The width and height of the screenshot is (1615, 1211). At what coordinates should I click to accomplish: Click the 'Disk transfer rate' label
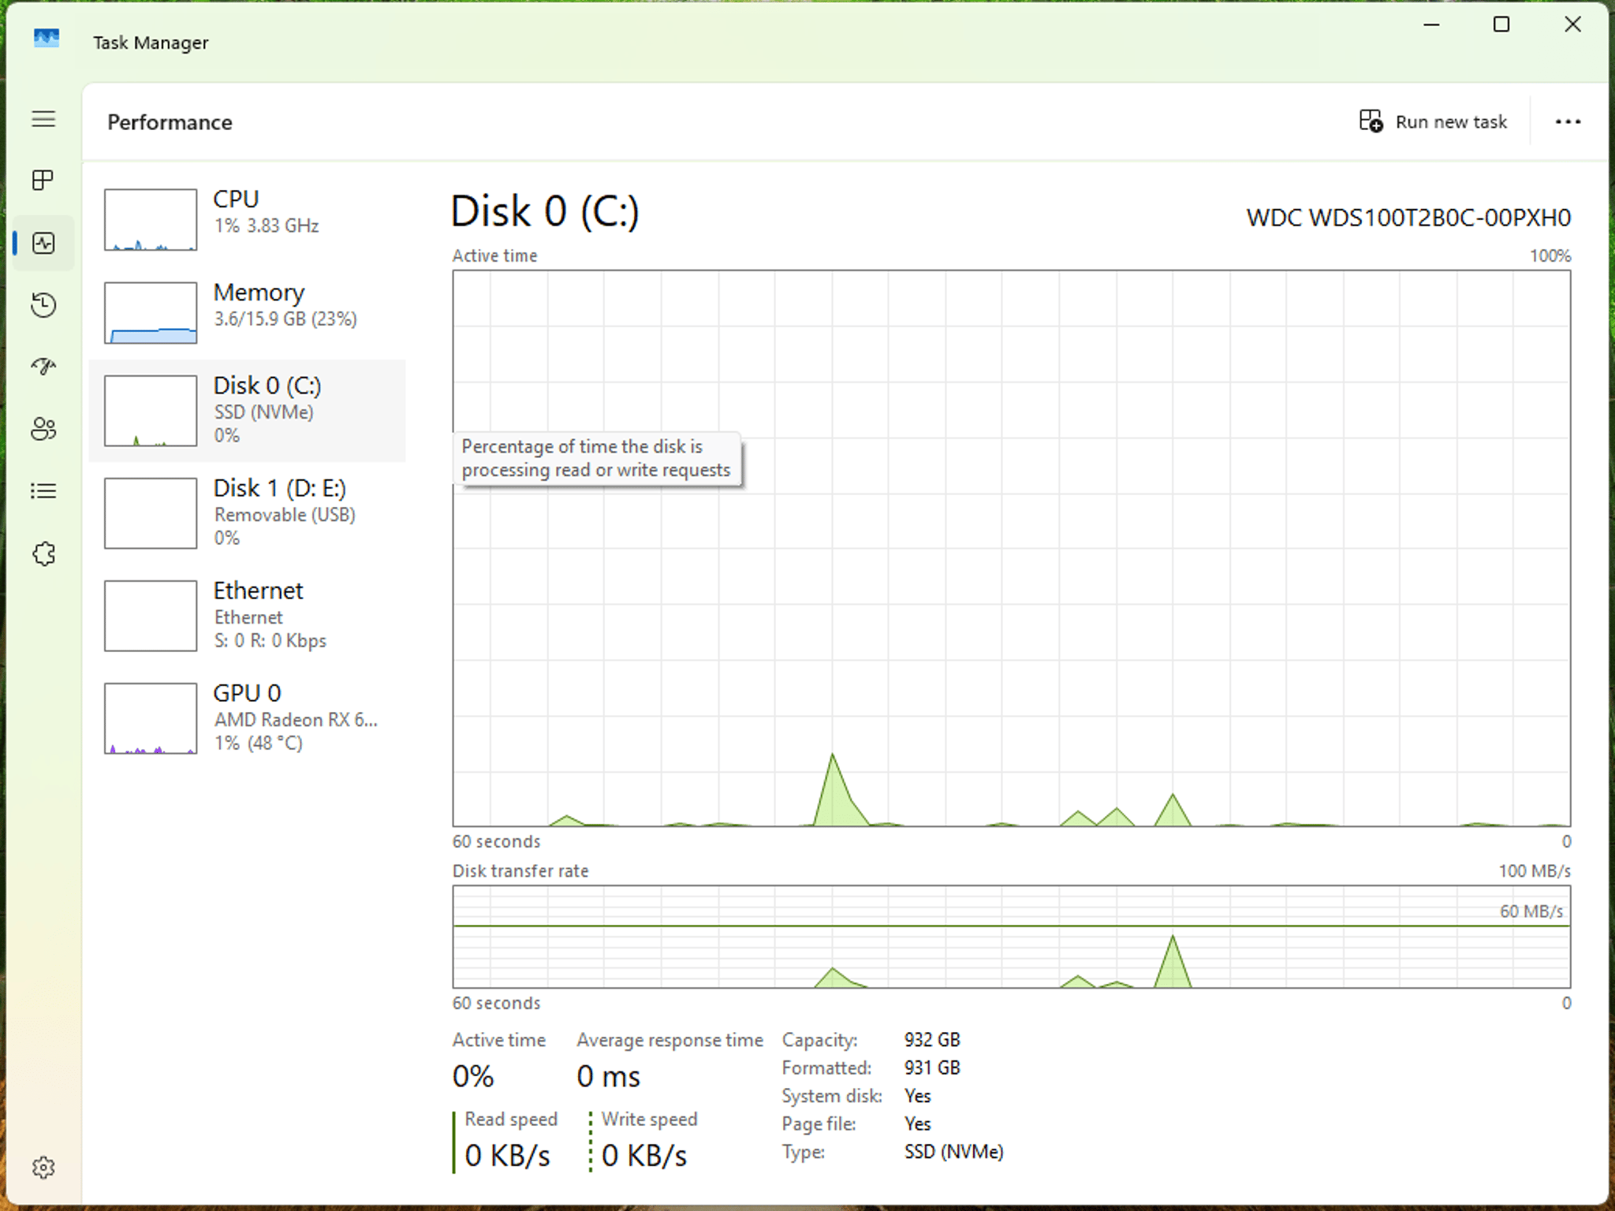520,871
